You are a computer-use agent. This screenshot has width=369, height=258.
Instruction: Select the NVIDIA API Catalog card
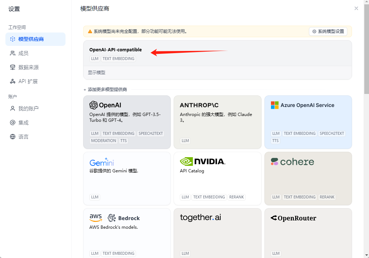click(217, 179)
